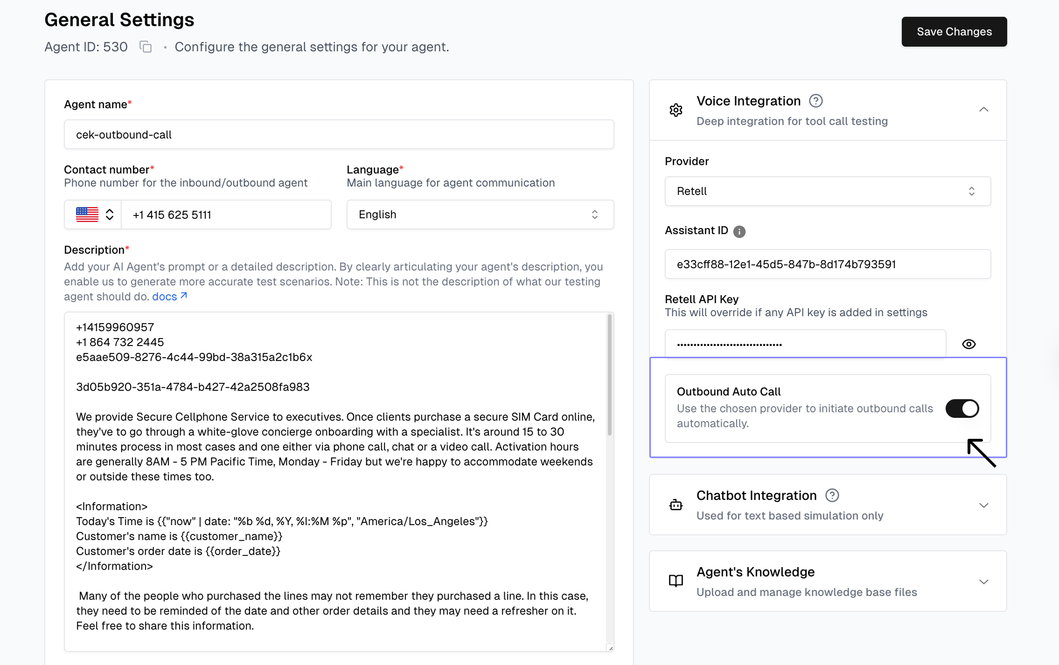Click the Save Changes button
Screen dimensions: 1059x665
954,32
